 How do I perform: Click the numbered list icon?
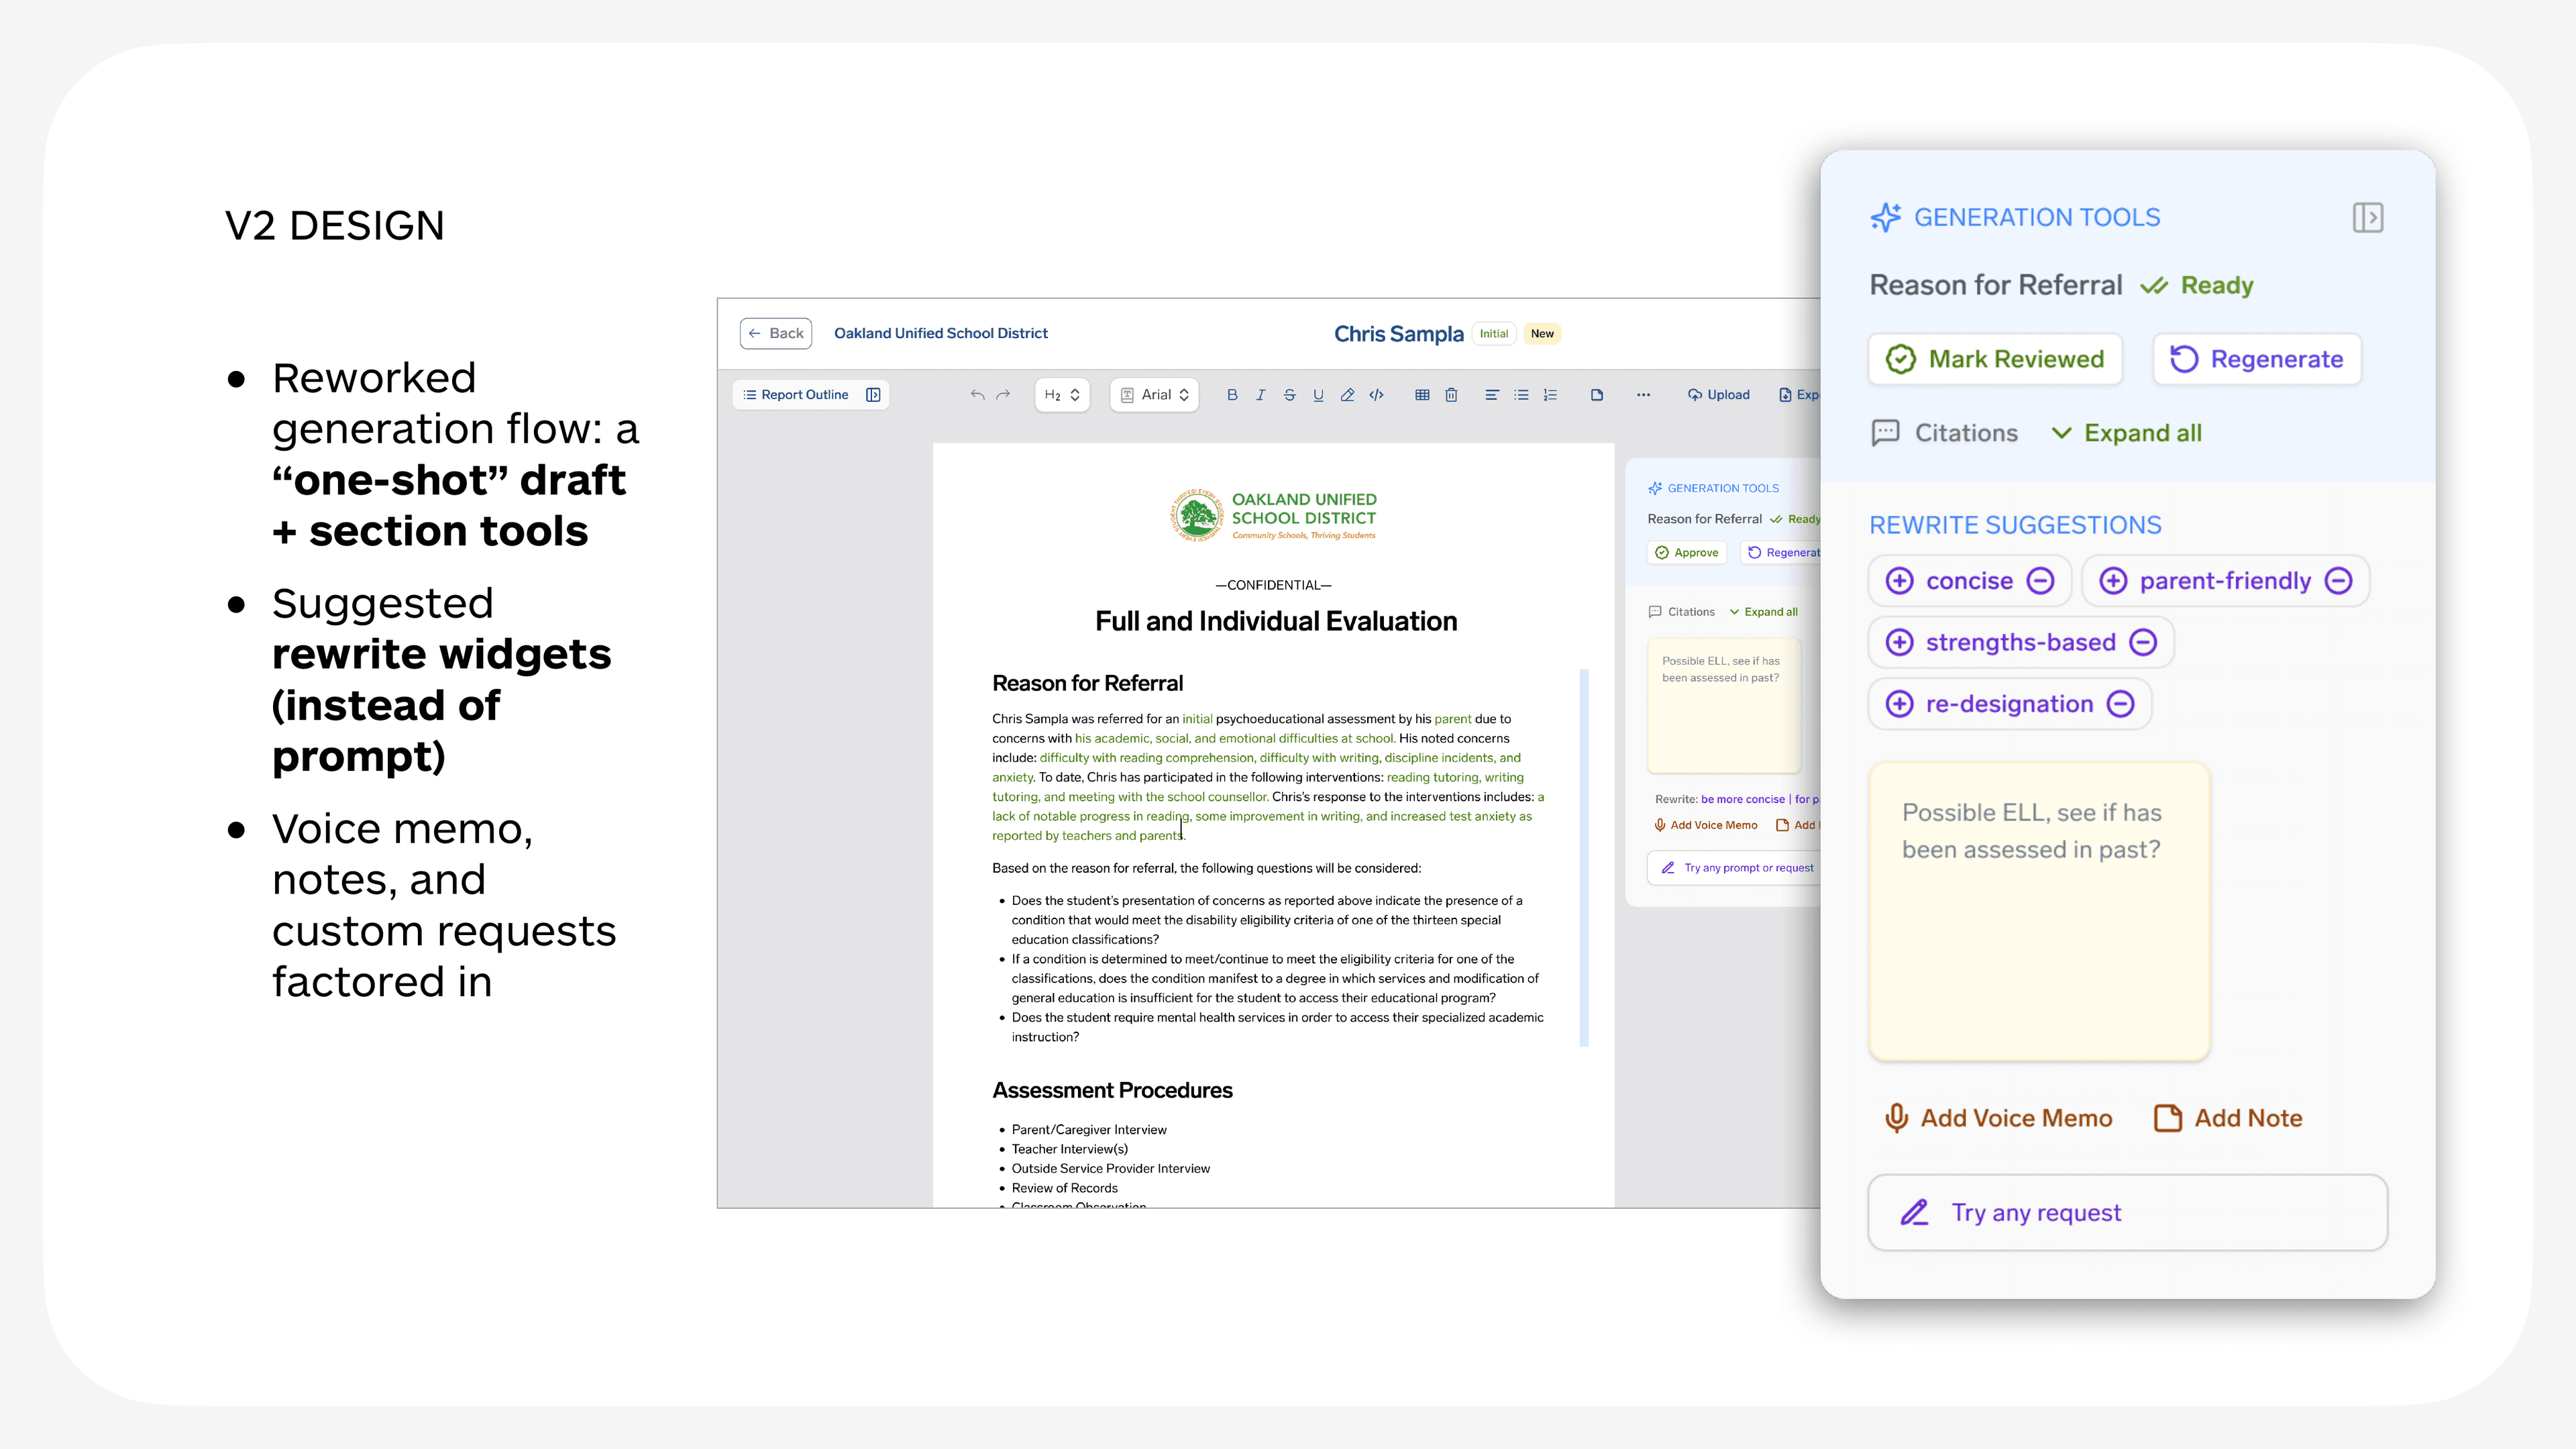1550,395
